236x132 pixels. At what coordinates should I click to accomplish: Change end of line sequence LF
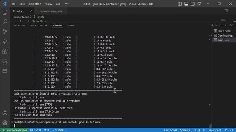(x=204, y=130)
